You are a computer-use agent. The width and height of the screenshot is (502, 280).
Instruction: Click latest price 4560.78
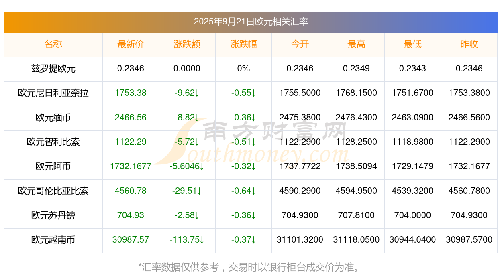[x=131, y=191]
